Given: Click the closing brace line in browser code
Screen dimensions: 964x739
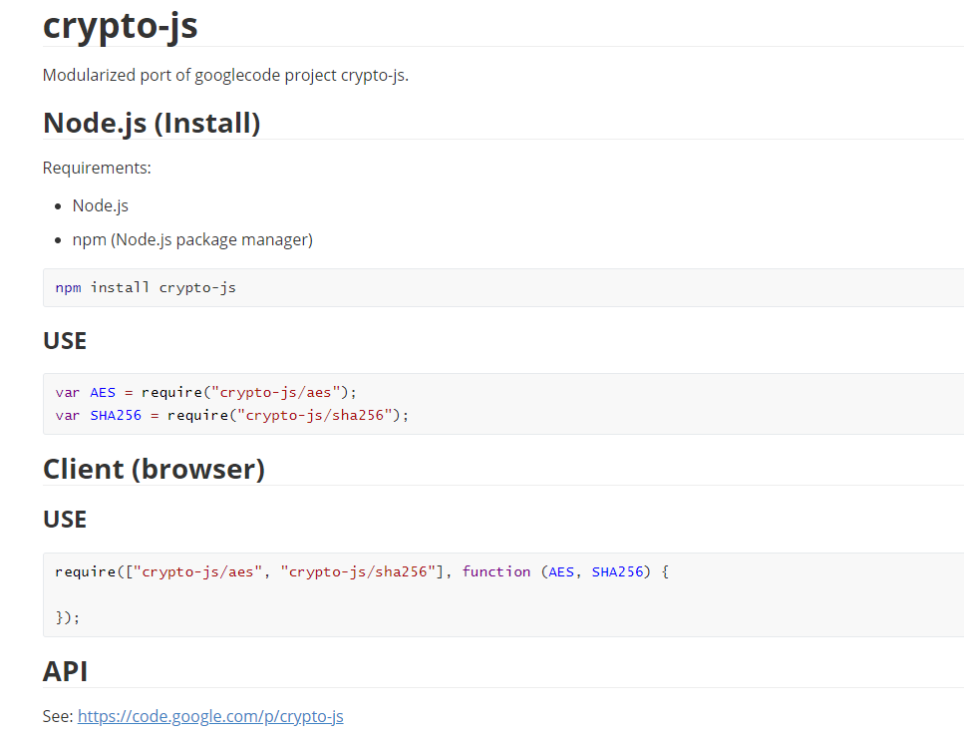Looking at the screenshot, I should click(x=67, y=617).
